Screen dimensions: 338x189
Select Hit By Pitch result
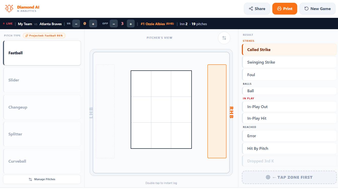coord(289,148)
